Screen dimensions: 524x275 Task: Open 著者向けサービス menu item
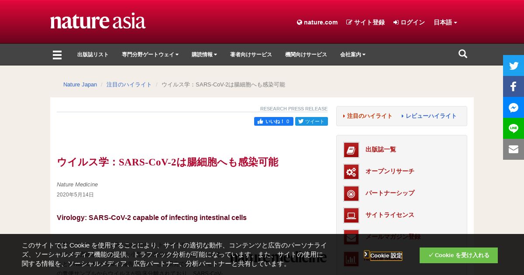(251, 55)
